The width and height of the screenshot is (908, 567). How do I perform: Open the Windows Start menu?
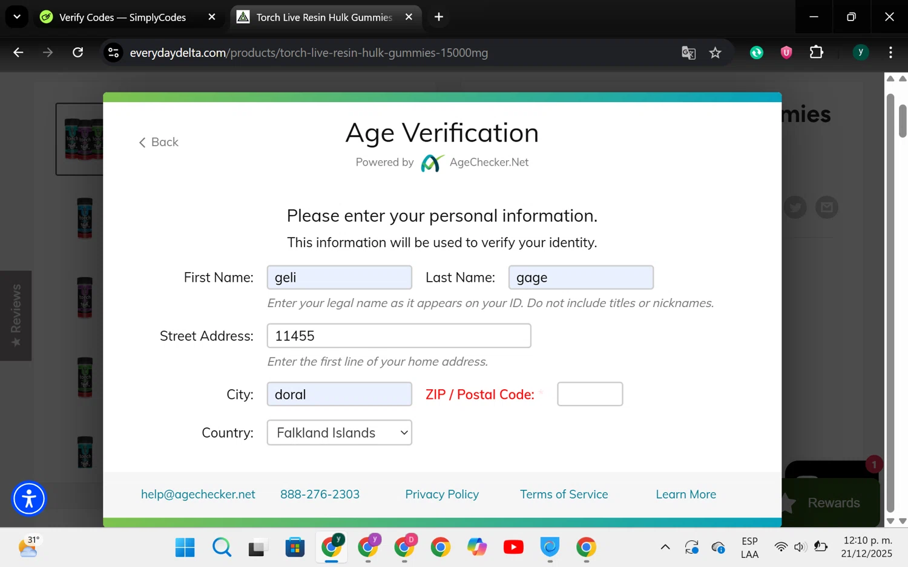click(x=185, y=548)
